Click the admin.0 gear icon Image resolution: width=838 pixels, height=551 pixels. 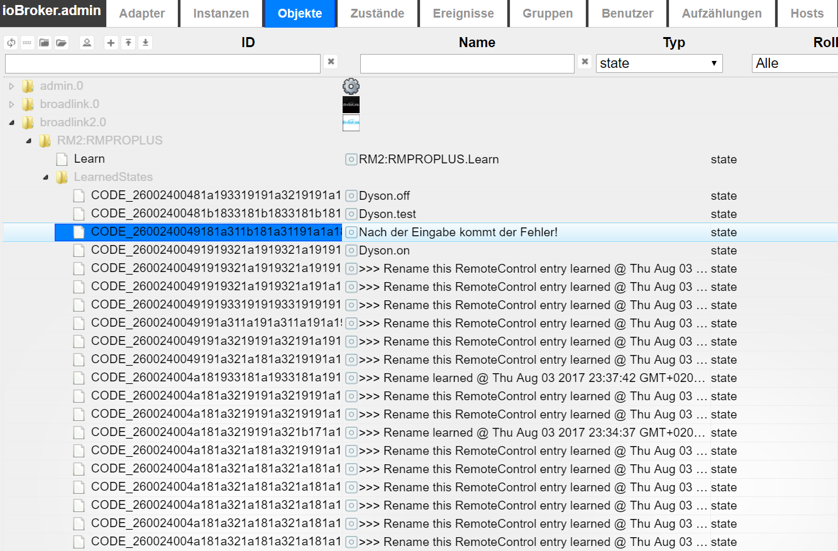(351, 86)
